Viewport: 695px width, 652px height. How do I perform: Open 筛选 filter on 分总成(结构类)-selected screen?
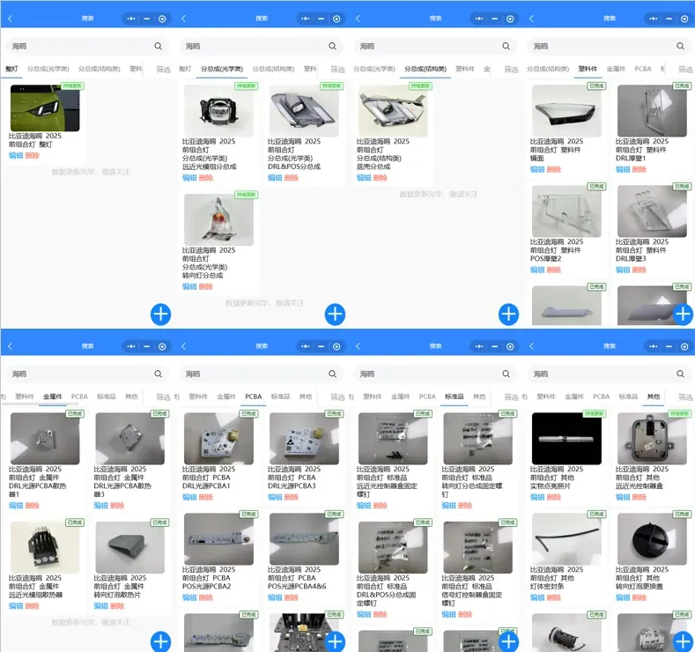pyautogui.click(x=511, y=69)
